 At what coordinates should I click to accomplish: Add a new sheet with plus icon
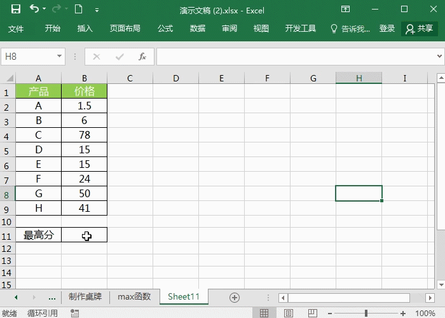tap(234, 298)
